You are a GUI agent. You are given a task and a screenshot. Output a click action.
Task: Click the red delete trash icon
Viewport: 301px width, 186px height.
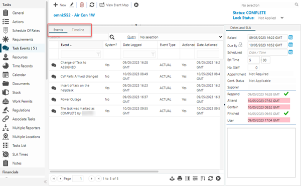coord(82,5)
